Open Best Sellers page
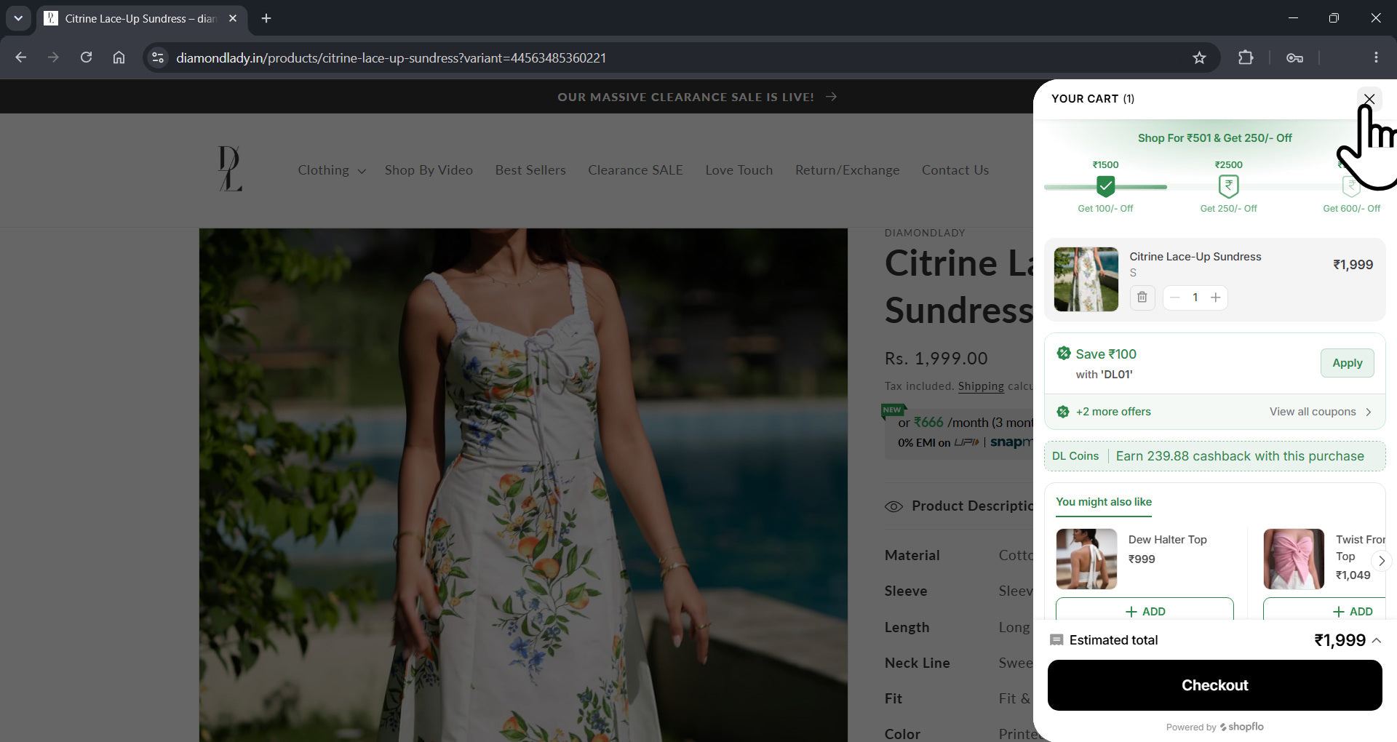Screen dimensions: 1397x742 point(530,170)
